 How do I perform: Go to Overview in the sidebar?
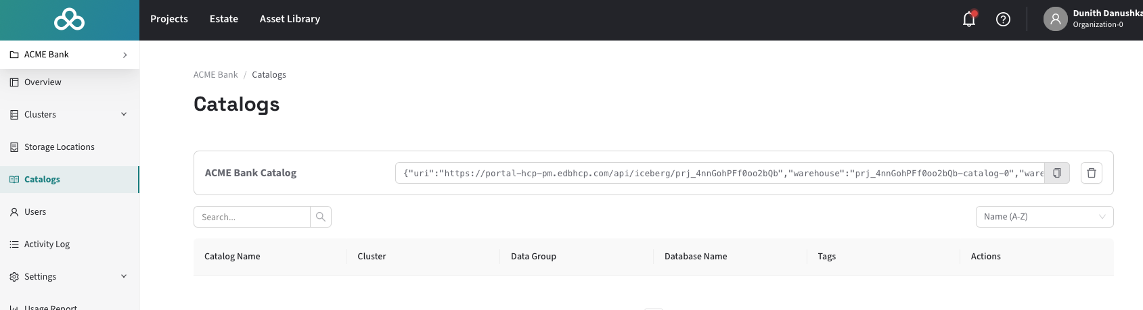click(x=70, y=82)
